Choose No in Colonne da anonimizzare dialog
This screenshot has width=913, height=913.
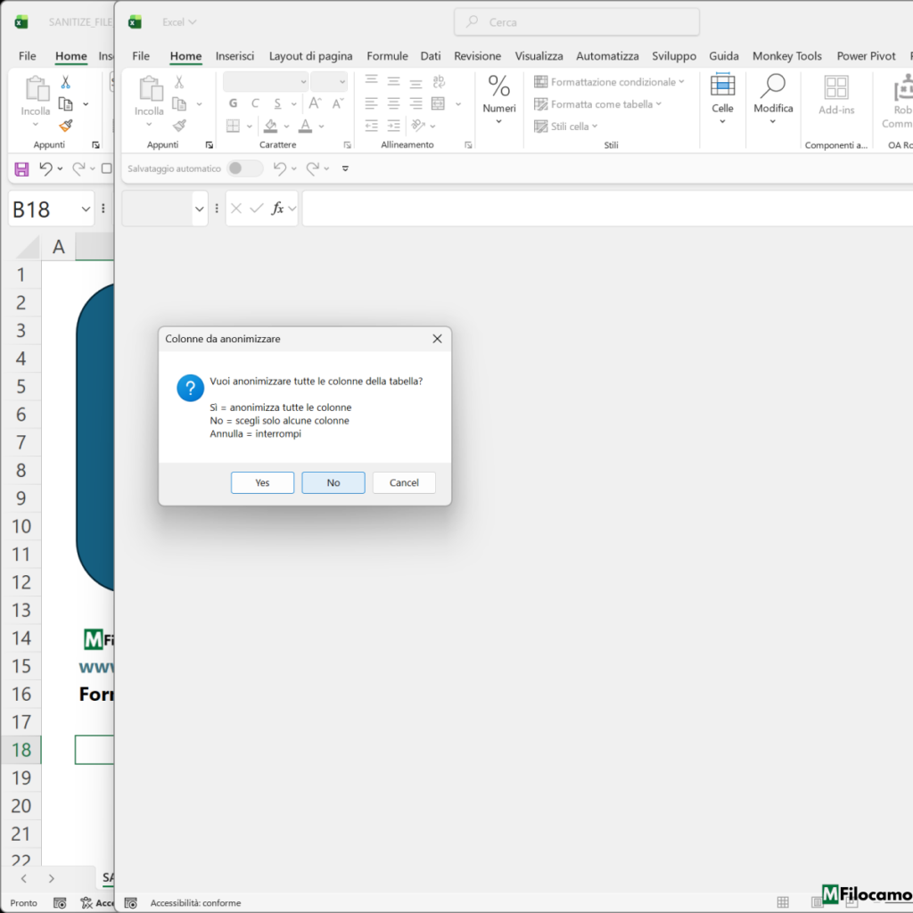[x=333, y=482]
